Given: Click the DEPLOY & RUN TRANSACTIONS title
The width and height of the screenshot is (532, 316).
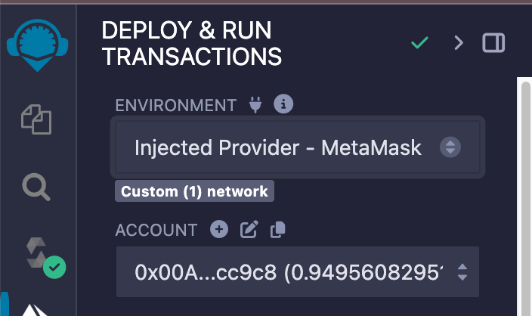Looking at the screenshot, I should click(192, 43).
